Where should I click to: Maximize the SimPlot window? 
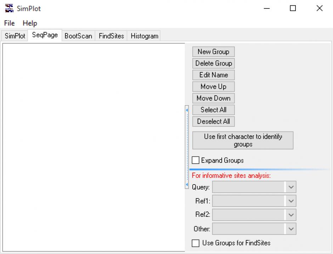(293, 9)
